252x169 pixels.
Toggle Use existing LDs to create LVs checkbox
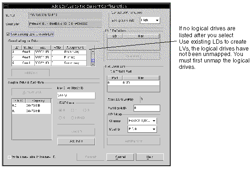(8, 34)
